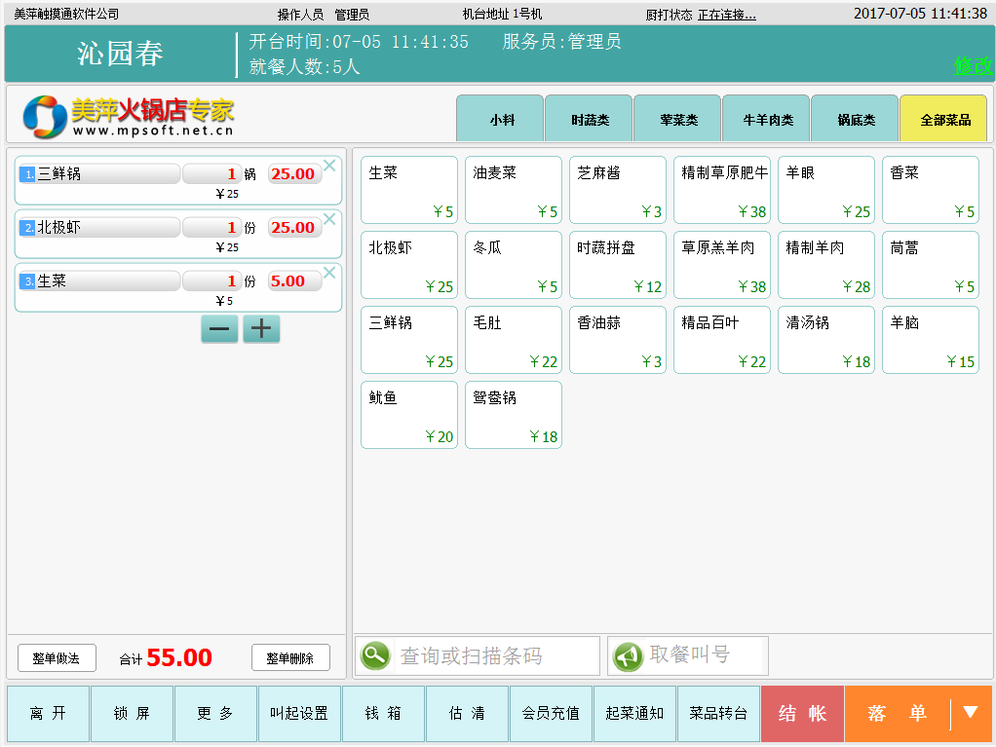The image size is (996, 747).
Task: Click the 修改 link in header
Action: coord(972,66)
